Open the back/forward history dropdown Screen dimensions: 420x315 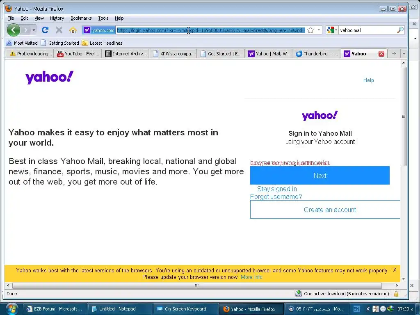tap(34, 30)
